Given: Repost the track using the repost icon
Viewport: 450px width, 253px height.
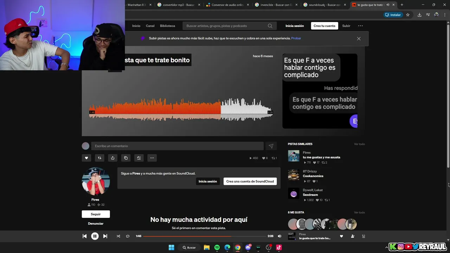Looking at the screenshot, I should (x=99, y=158).
